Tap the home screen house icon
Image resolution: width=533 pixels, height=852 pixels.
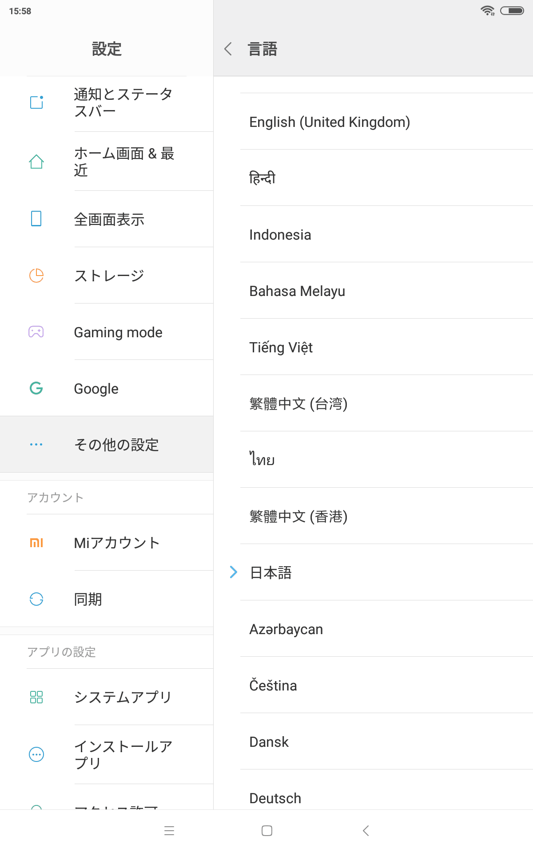tap(36, 162)
